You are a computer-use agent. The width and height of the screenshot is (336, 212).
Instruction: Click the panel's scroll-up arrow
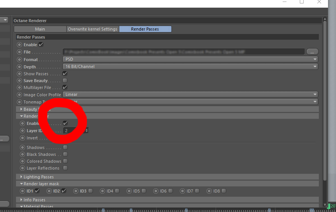point(325,19)
